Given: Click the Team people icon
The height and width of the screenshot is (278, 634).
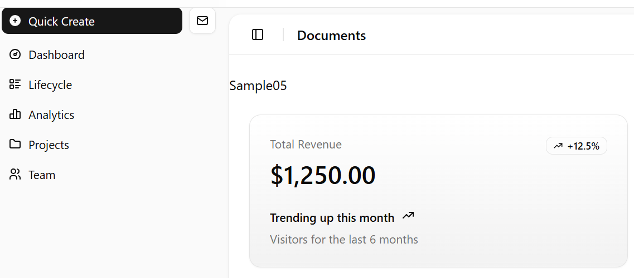Looking at the screenshot, I should click(15, 175).
